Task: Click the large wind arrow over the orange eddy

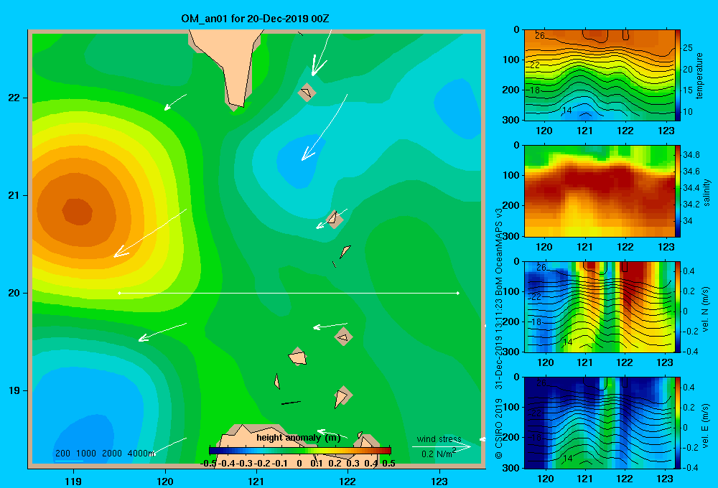Action: click(150, 233)
